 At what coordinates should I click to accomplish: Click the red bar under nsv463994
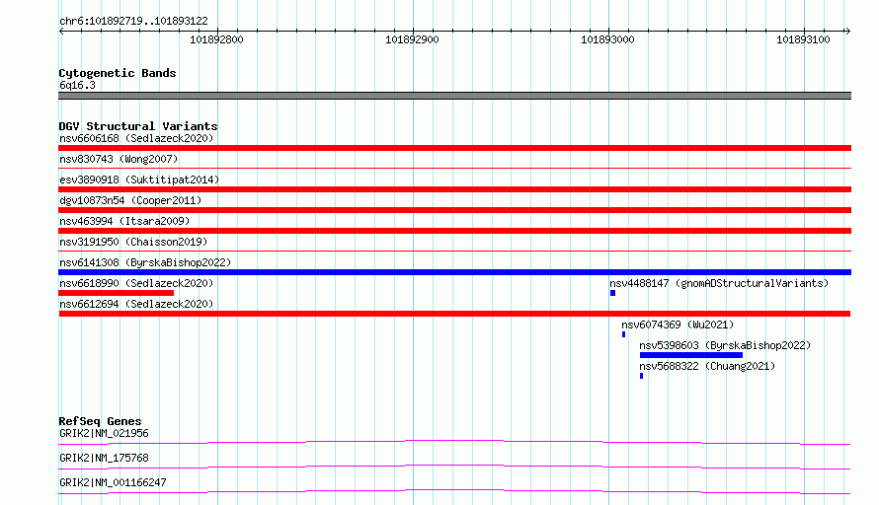click(x=454, y=231)
